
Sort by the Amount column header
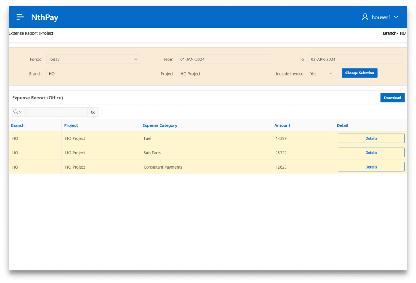pyautogui.click(x=282, y=125)
